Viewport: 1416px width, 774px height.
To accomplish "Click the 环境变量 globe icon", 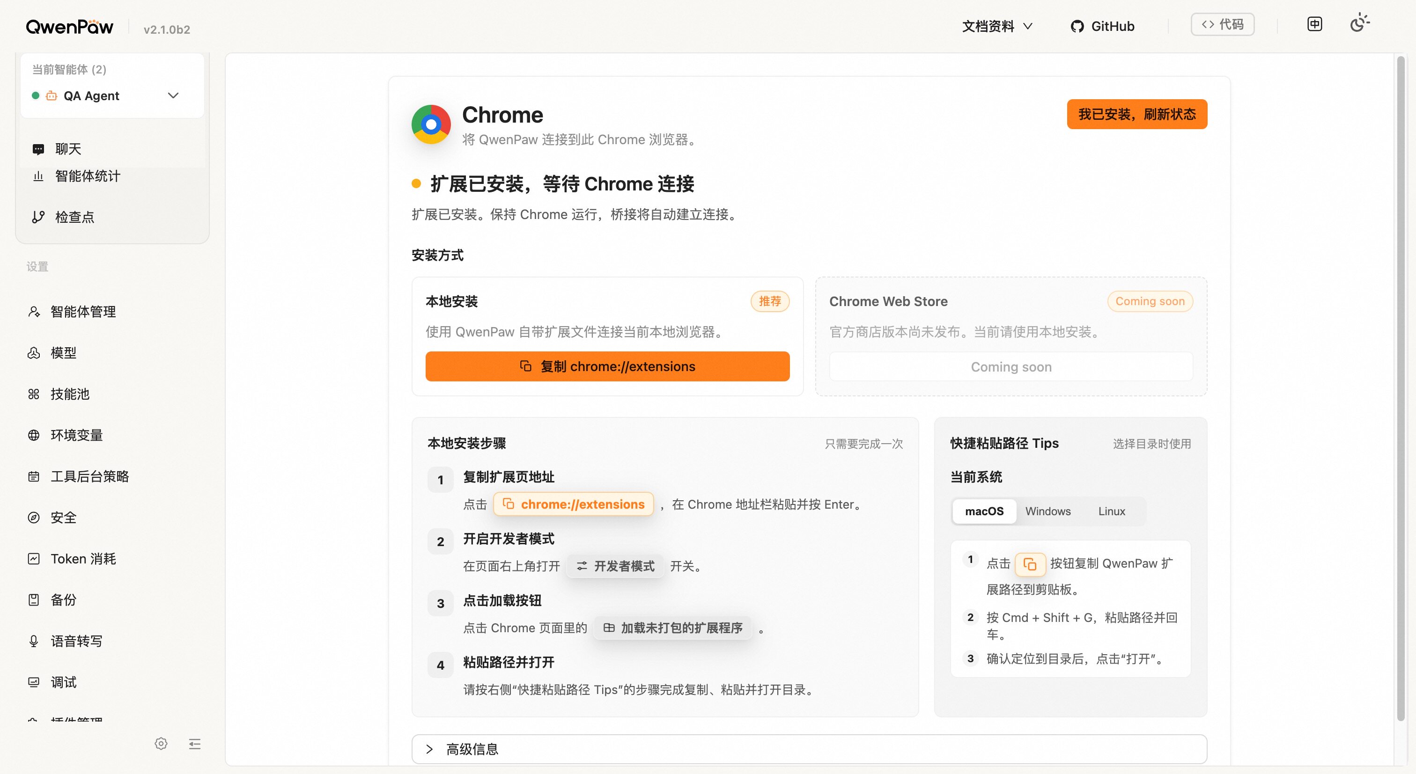I will [x=34, y=436].
